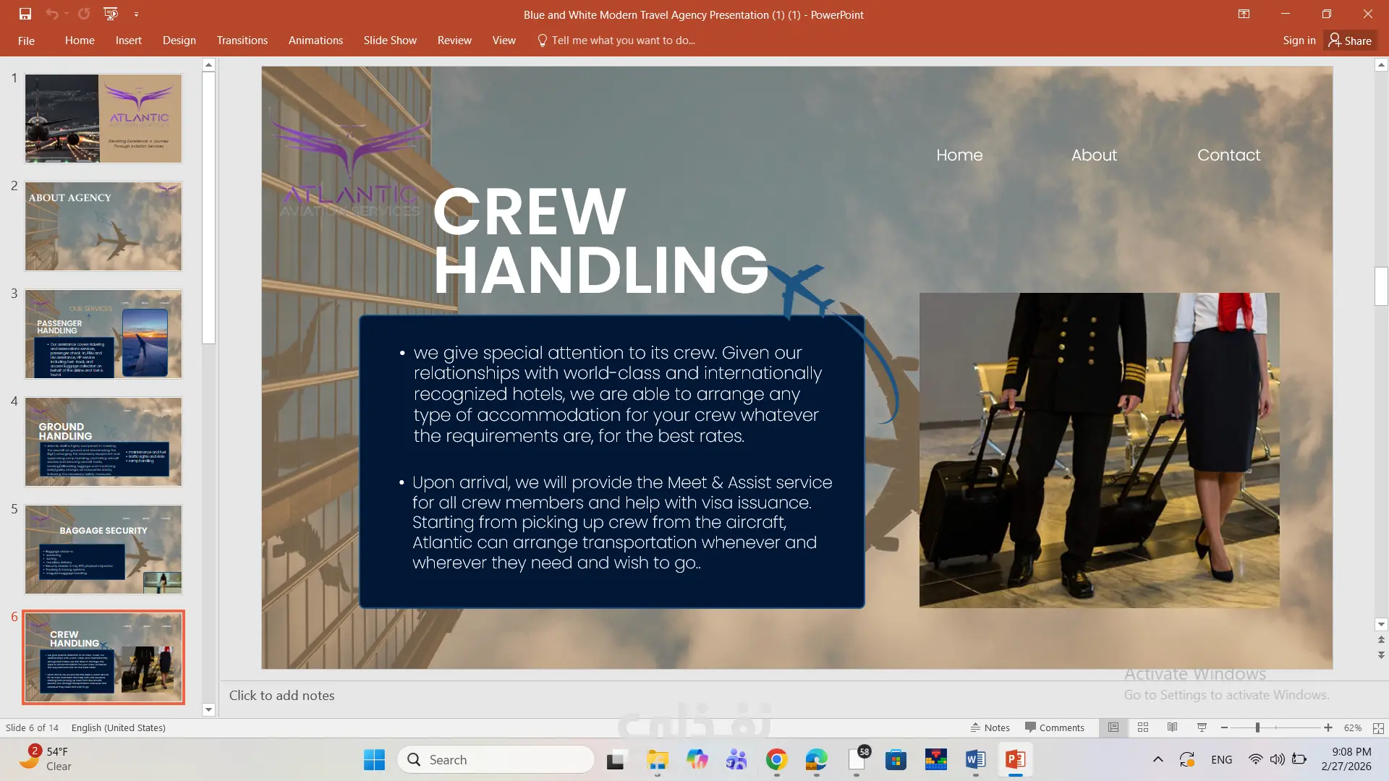Launch Slide Show from status bar
The height and width of the screenshot is (781, 1389).
(1202, 727)
